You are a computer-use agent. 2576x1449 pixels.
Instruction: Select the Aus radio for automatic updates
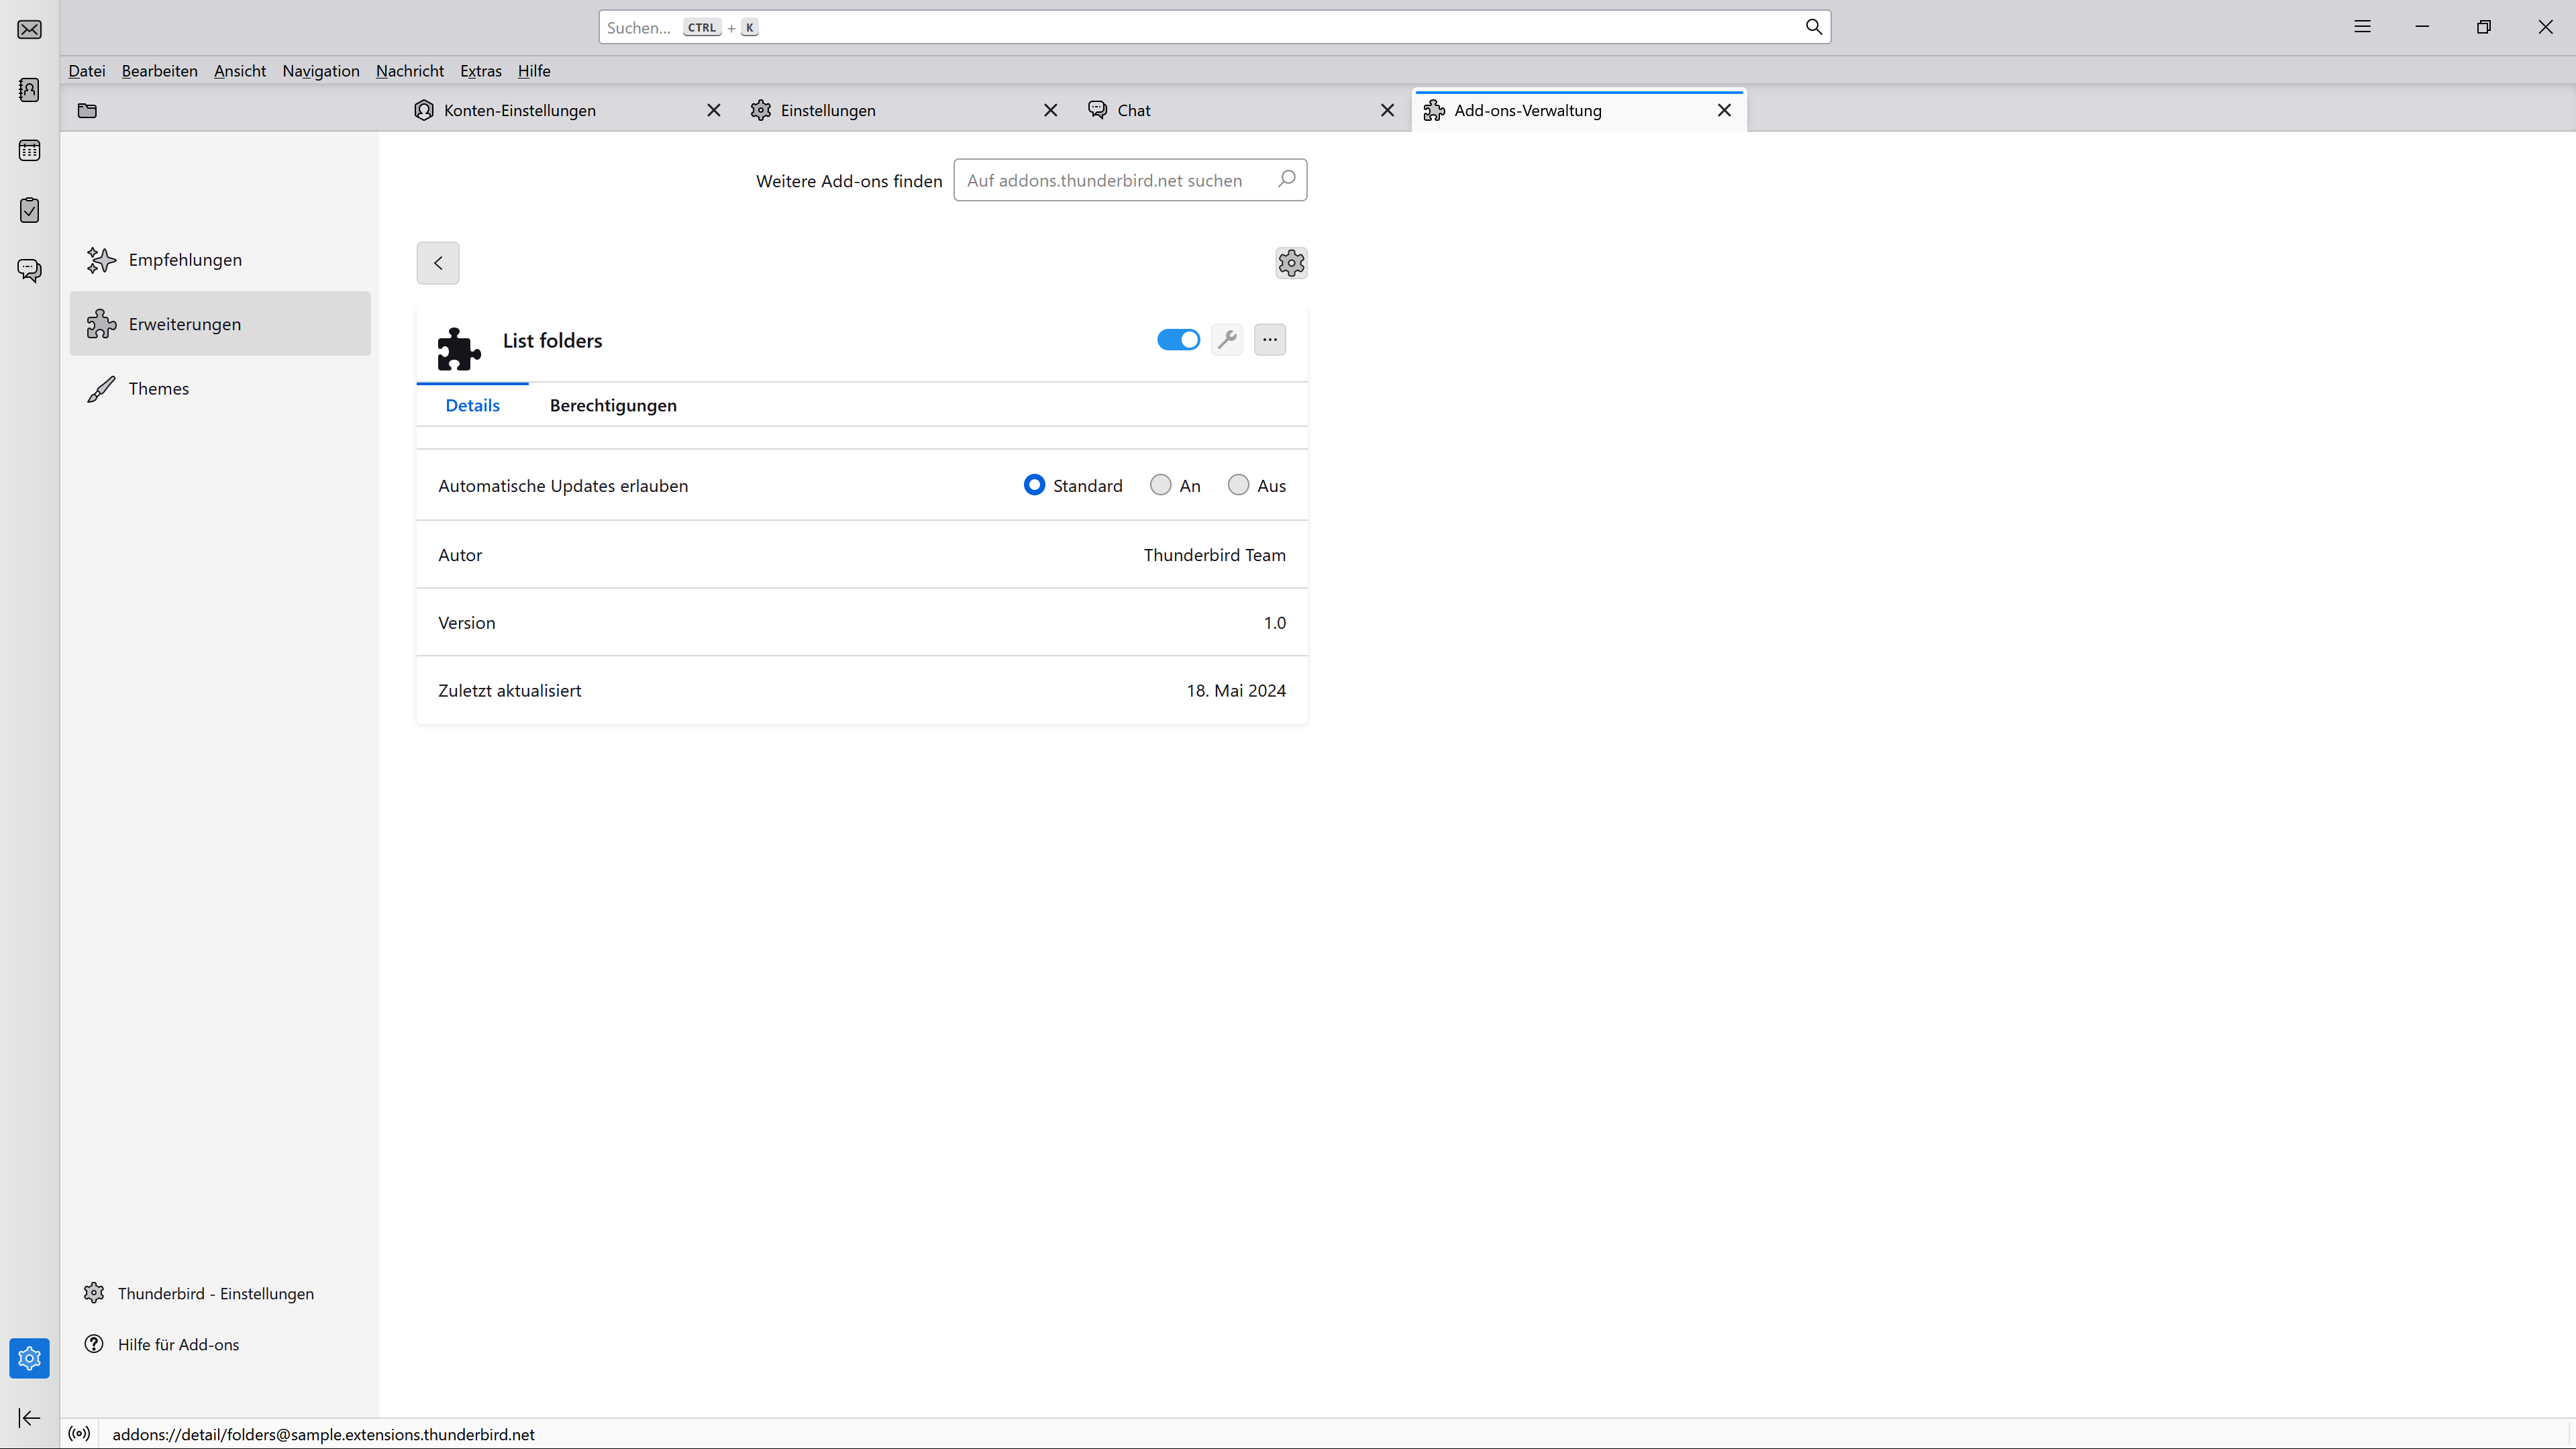1238,485
